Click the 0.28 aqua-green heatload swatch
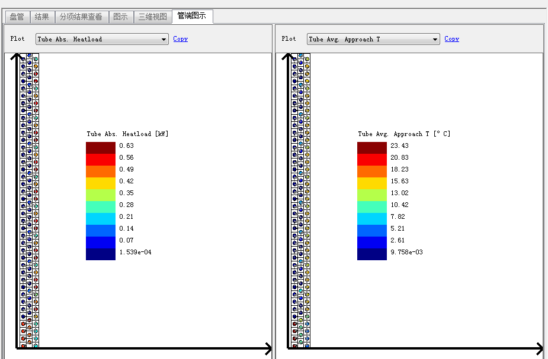548x359 pixels. point(101,207)
